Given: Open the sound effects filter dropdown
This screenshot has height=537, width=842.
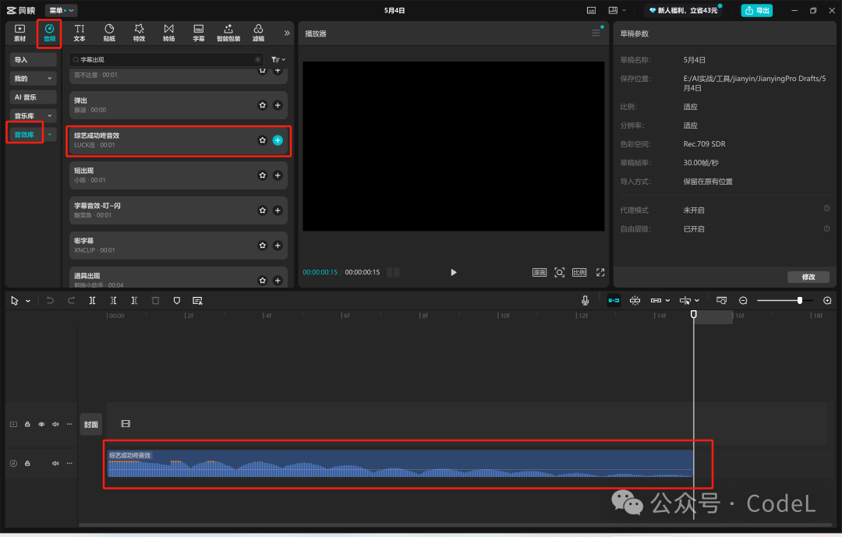Looking at the screenshot, I should point(278,59).
